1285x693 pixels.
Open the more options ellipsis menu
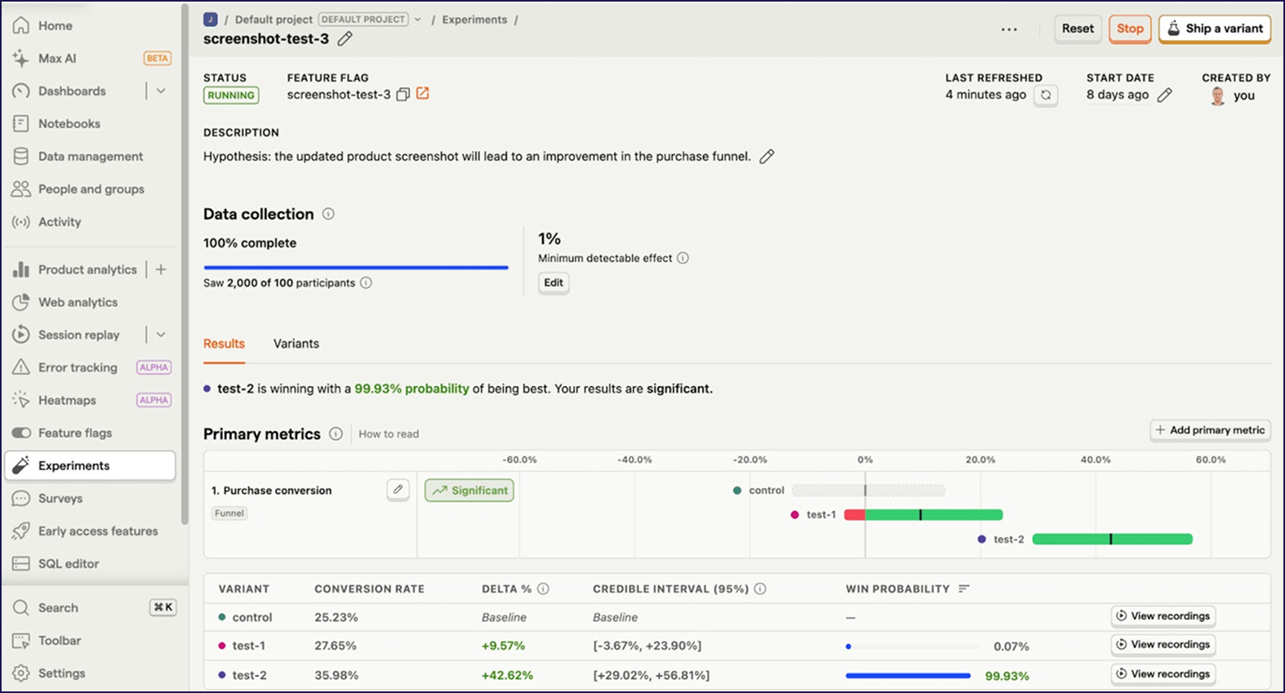(x=1009, y=29)
